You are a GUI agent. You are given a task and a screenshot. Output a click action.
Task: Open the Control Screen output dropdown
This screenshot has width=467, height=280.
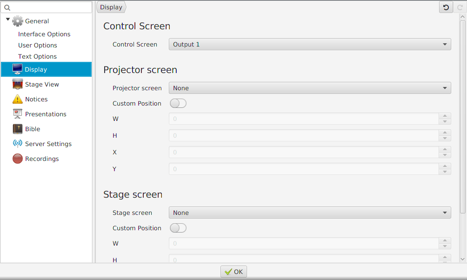[x=309, y=44]
